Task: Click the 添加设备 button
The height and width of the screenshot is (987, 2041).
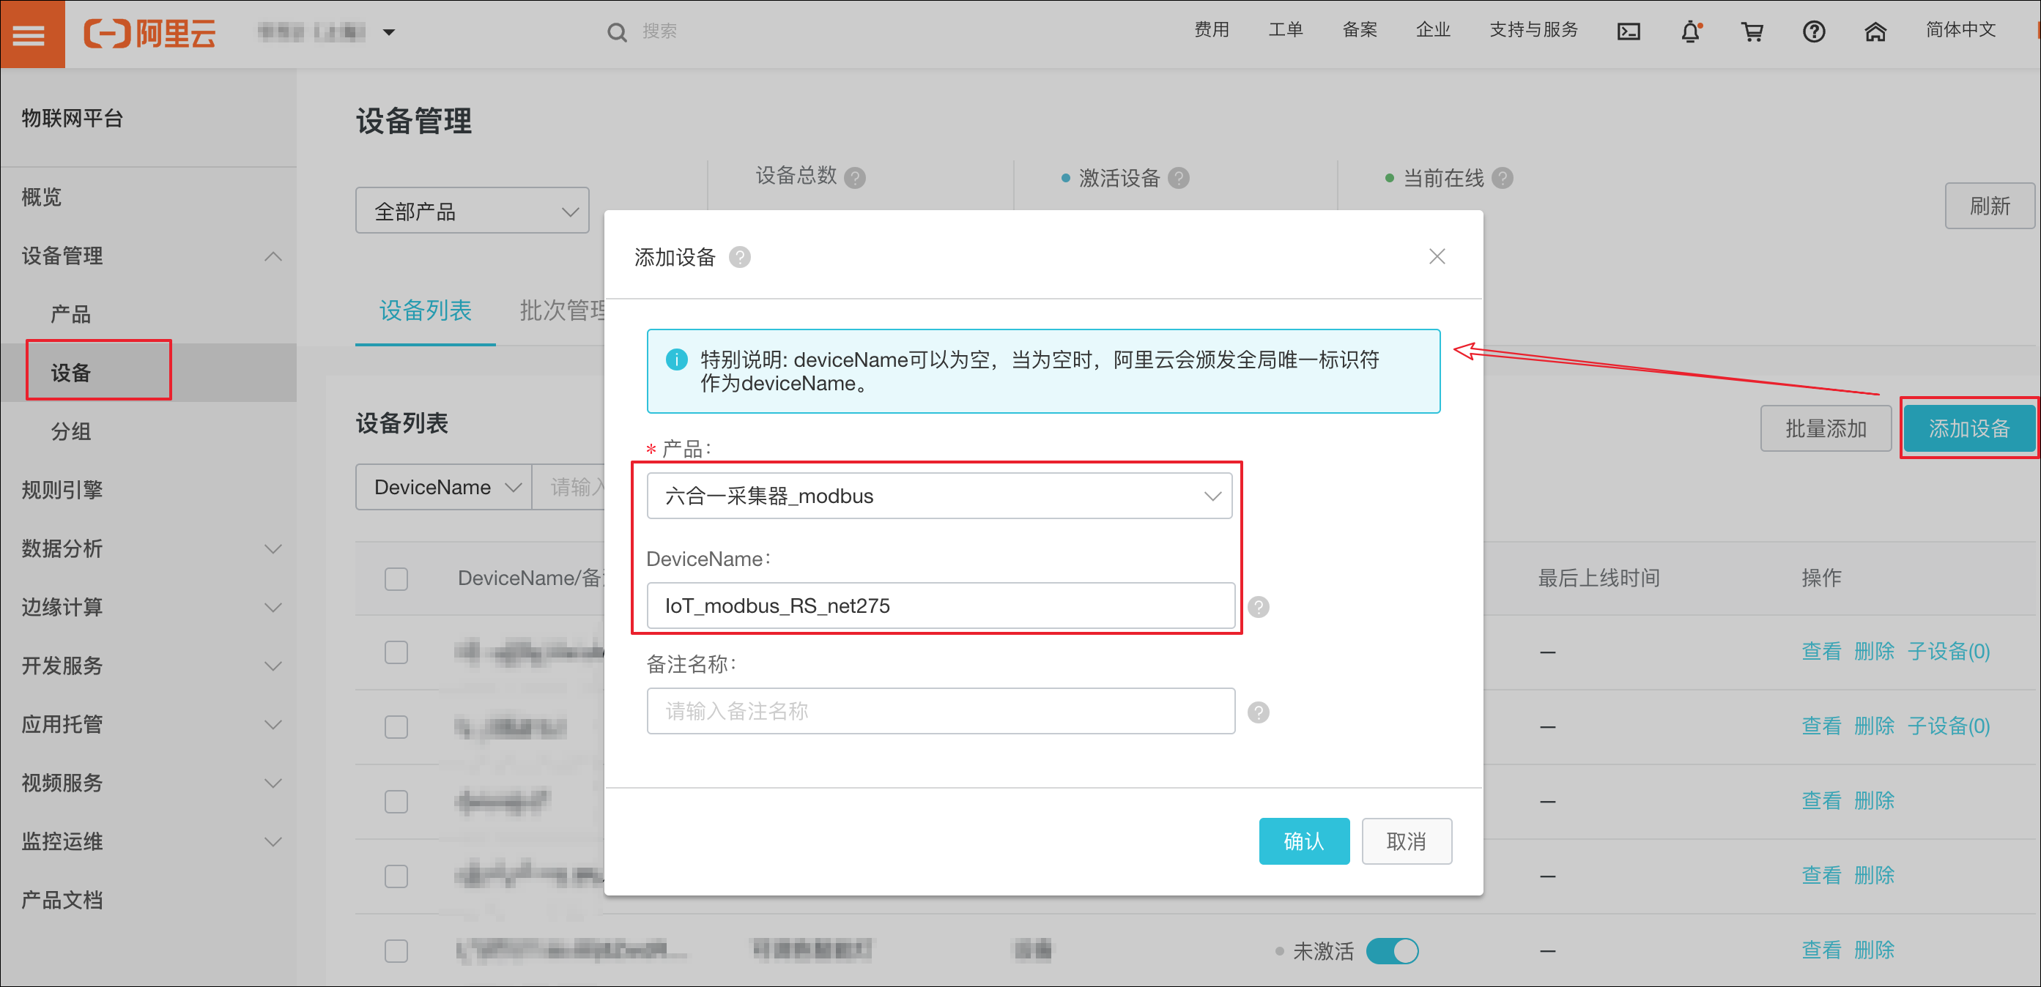Action: (x=1969, y=428)
